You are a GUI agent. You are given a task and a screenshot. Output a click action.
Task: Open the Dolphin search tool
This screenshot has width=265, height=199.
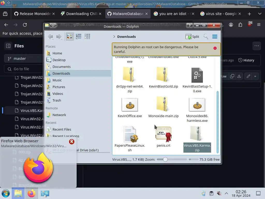tap(206, 36)
